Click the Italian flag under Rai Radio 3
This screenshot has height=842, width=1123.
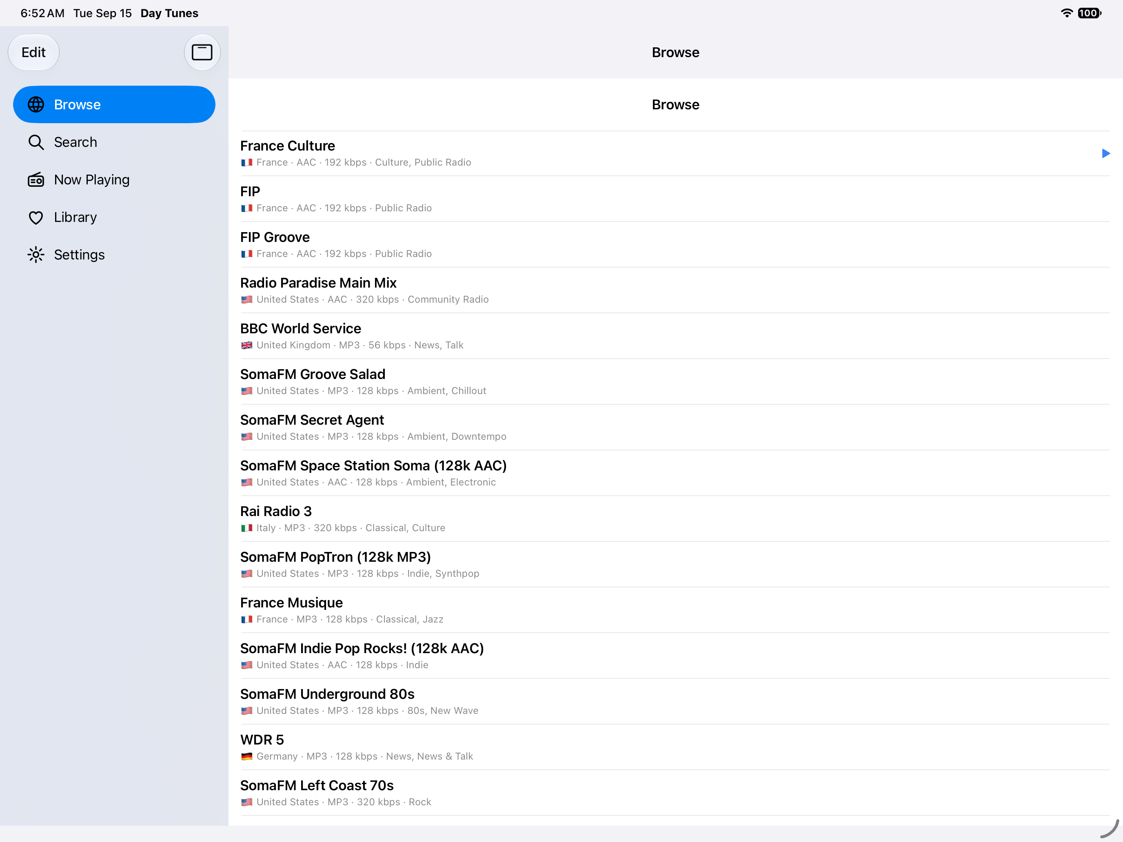click(247, 528)
